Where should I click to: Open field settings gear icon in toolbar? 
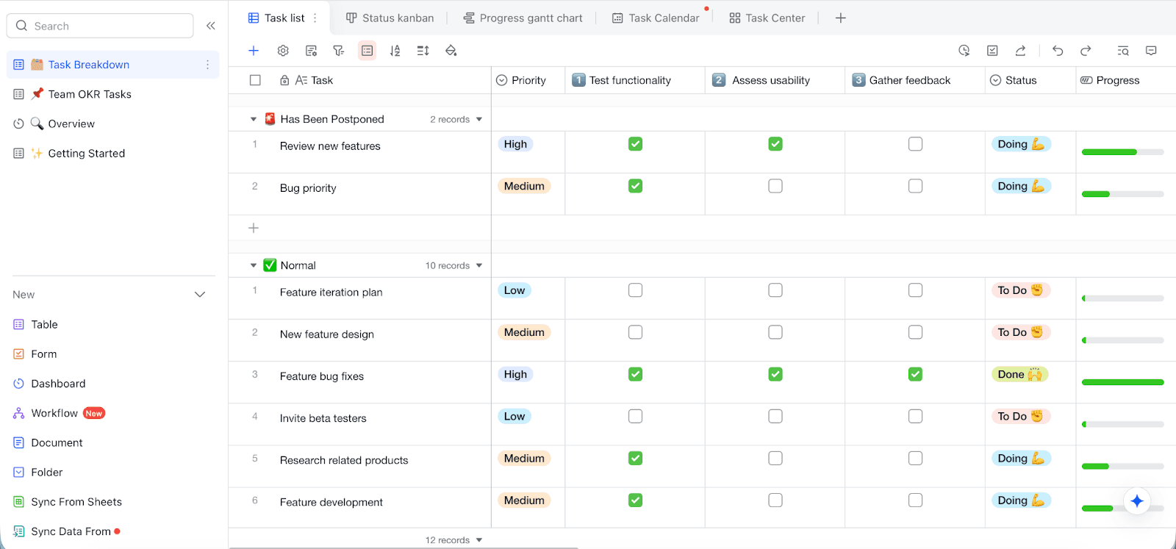(283, 51)
